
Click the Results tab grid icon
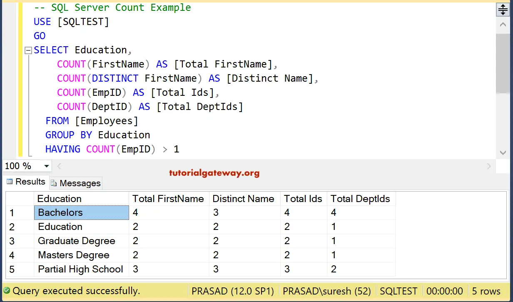(10, 182)
